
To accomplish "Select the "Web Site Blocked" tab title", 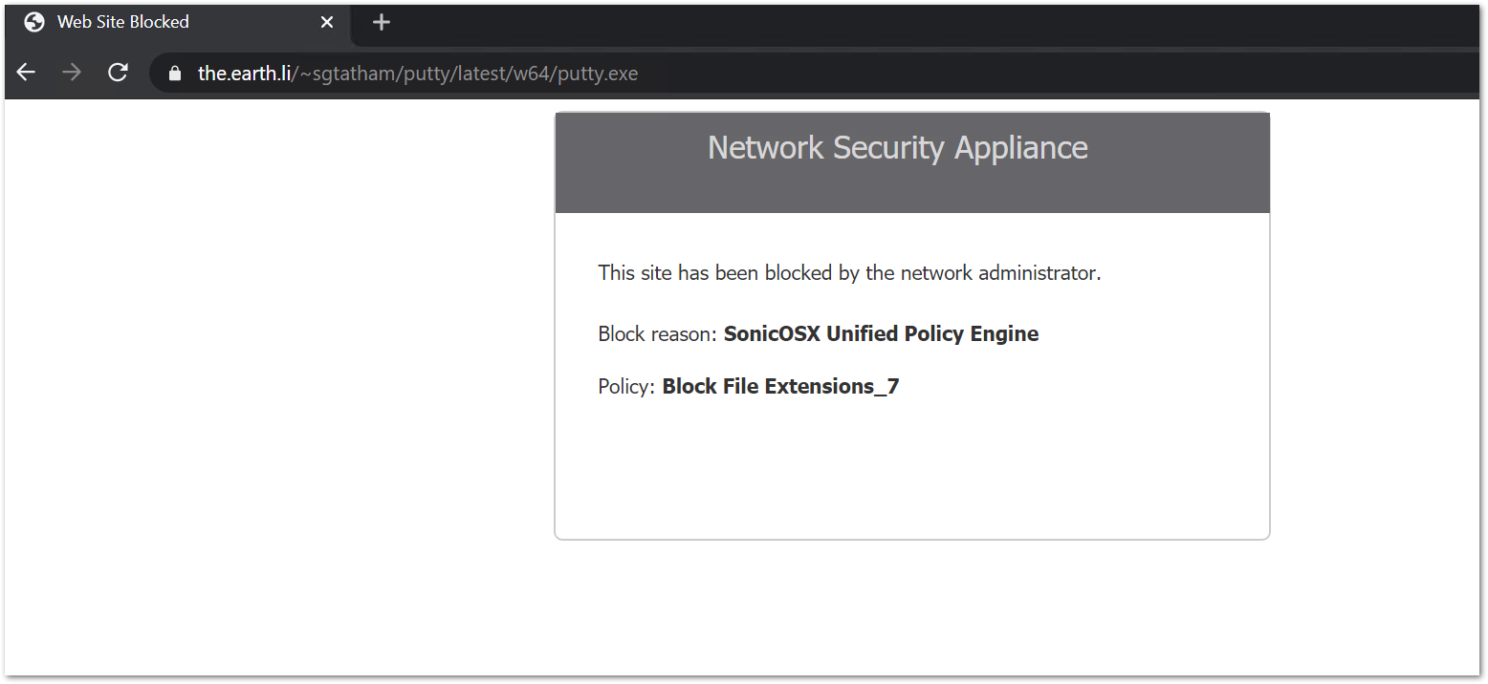I will click(x=123, y=22).
